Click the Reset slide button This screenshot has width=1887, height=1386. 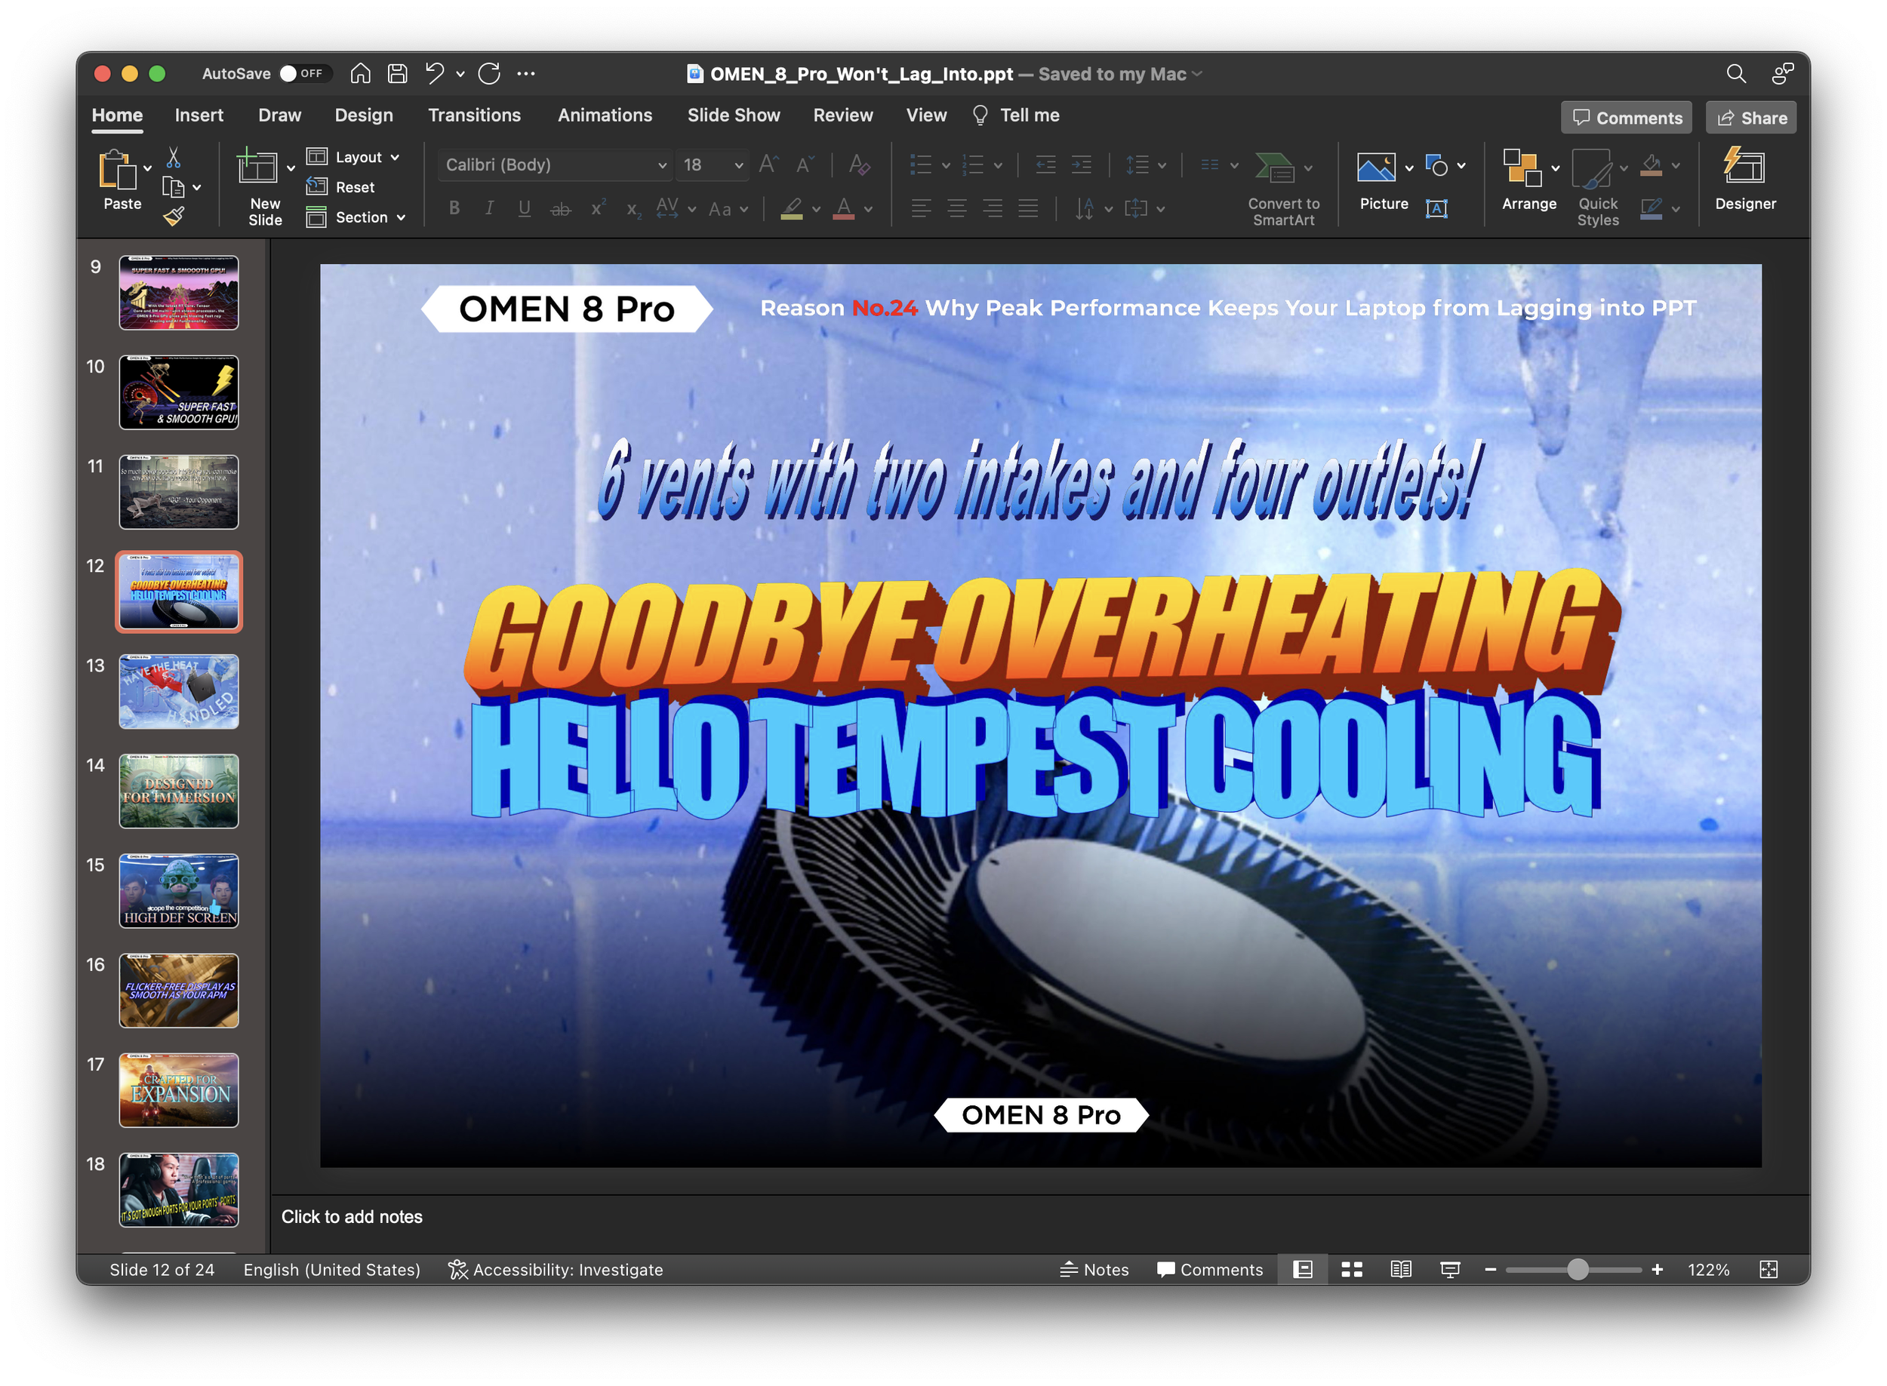[341, 187]
